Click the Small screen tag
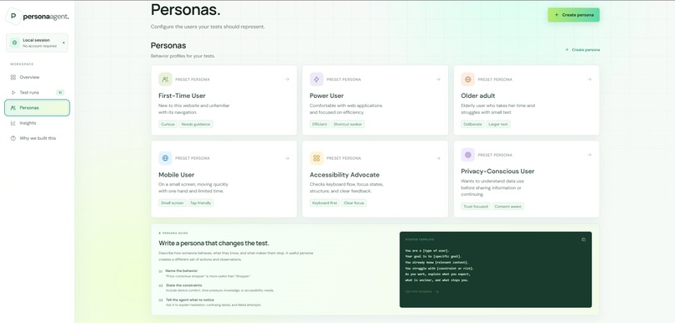Screen dimensions: 675x323 (x=173, y=203)
